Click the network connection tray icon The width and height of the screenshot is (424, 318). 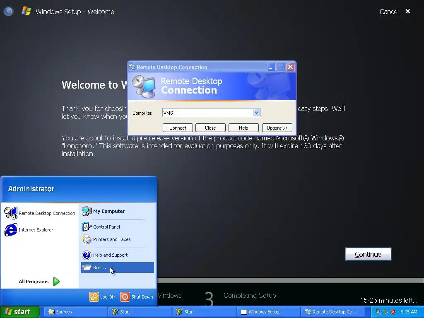click(x=385, y=312)
